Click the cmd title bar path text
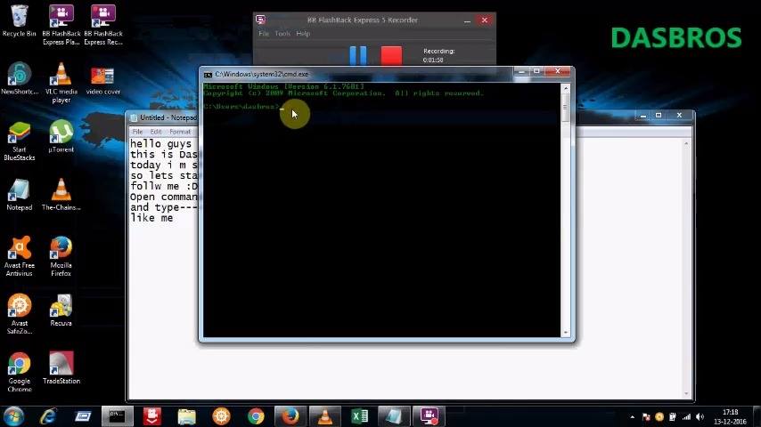This screenshot has height=427, width=761. [262, 74]
